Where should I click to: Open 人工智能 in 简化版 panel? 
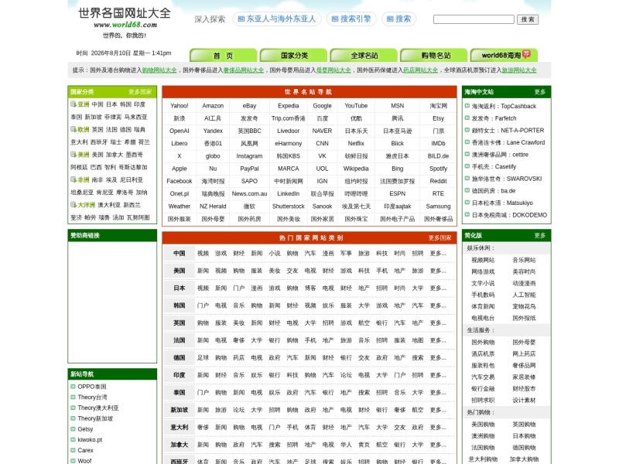(524, 295)
